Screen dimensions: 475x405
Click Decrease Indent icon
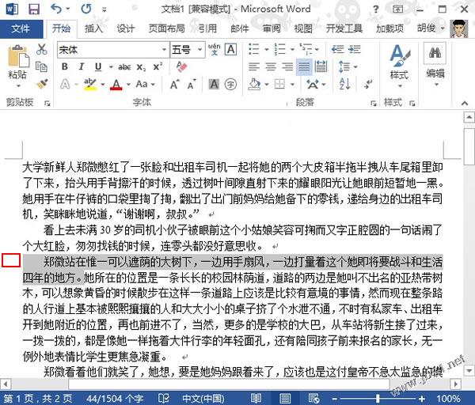[x=337, y=49]
